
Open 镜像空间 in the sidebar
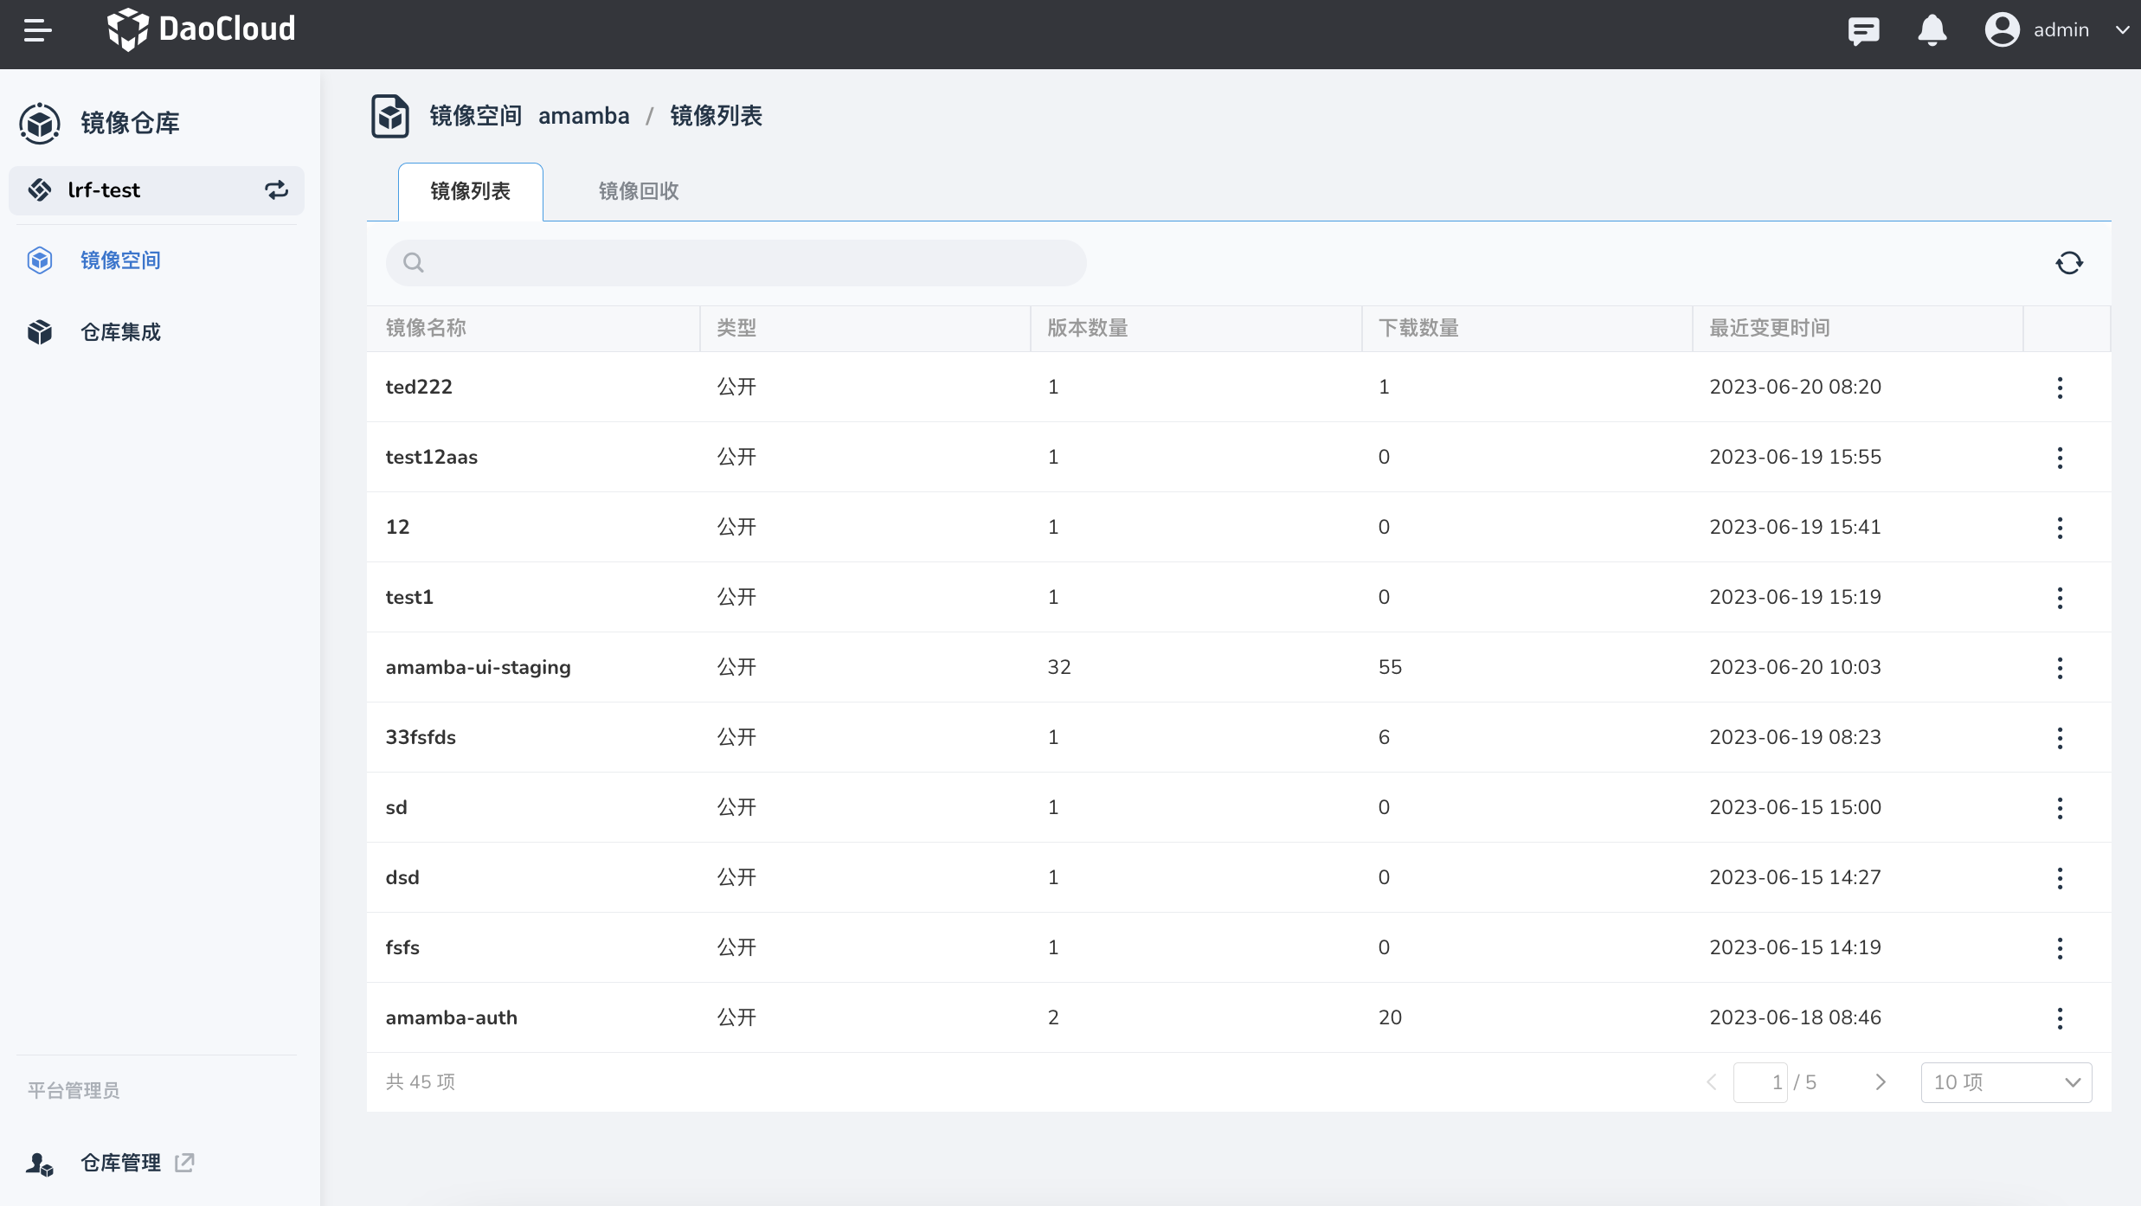coord(120,260)
